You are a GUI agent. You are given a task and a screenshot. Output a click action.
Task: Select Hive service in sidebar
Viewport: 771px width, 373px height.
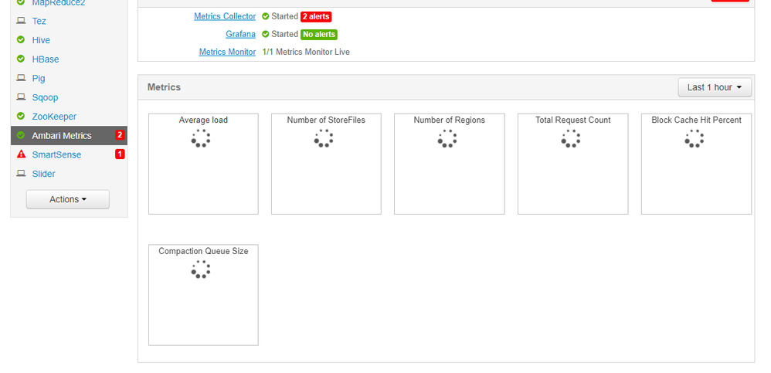[x=41, y=40]
